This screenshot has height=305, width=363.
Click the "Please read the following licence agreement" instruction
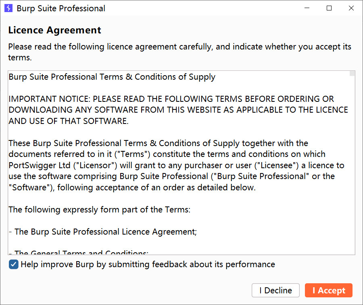coord(179,47)
